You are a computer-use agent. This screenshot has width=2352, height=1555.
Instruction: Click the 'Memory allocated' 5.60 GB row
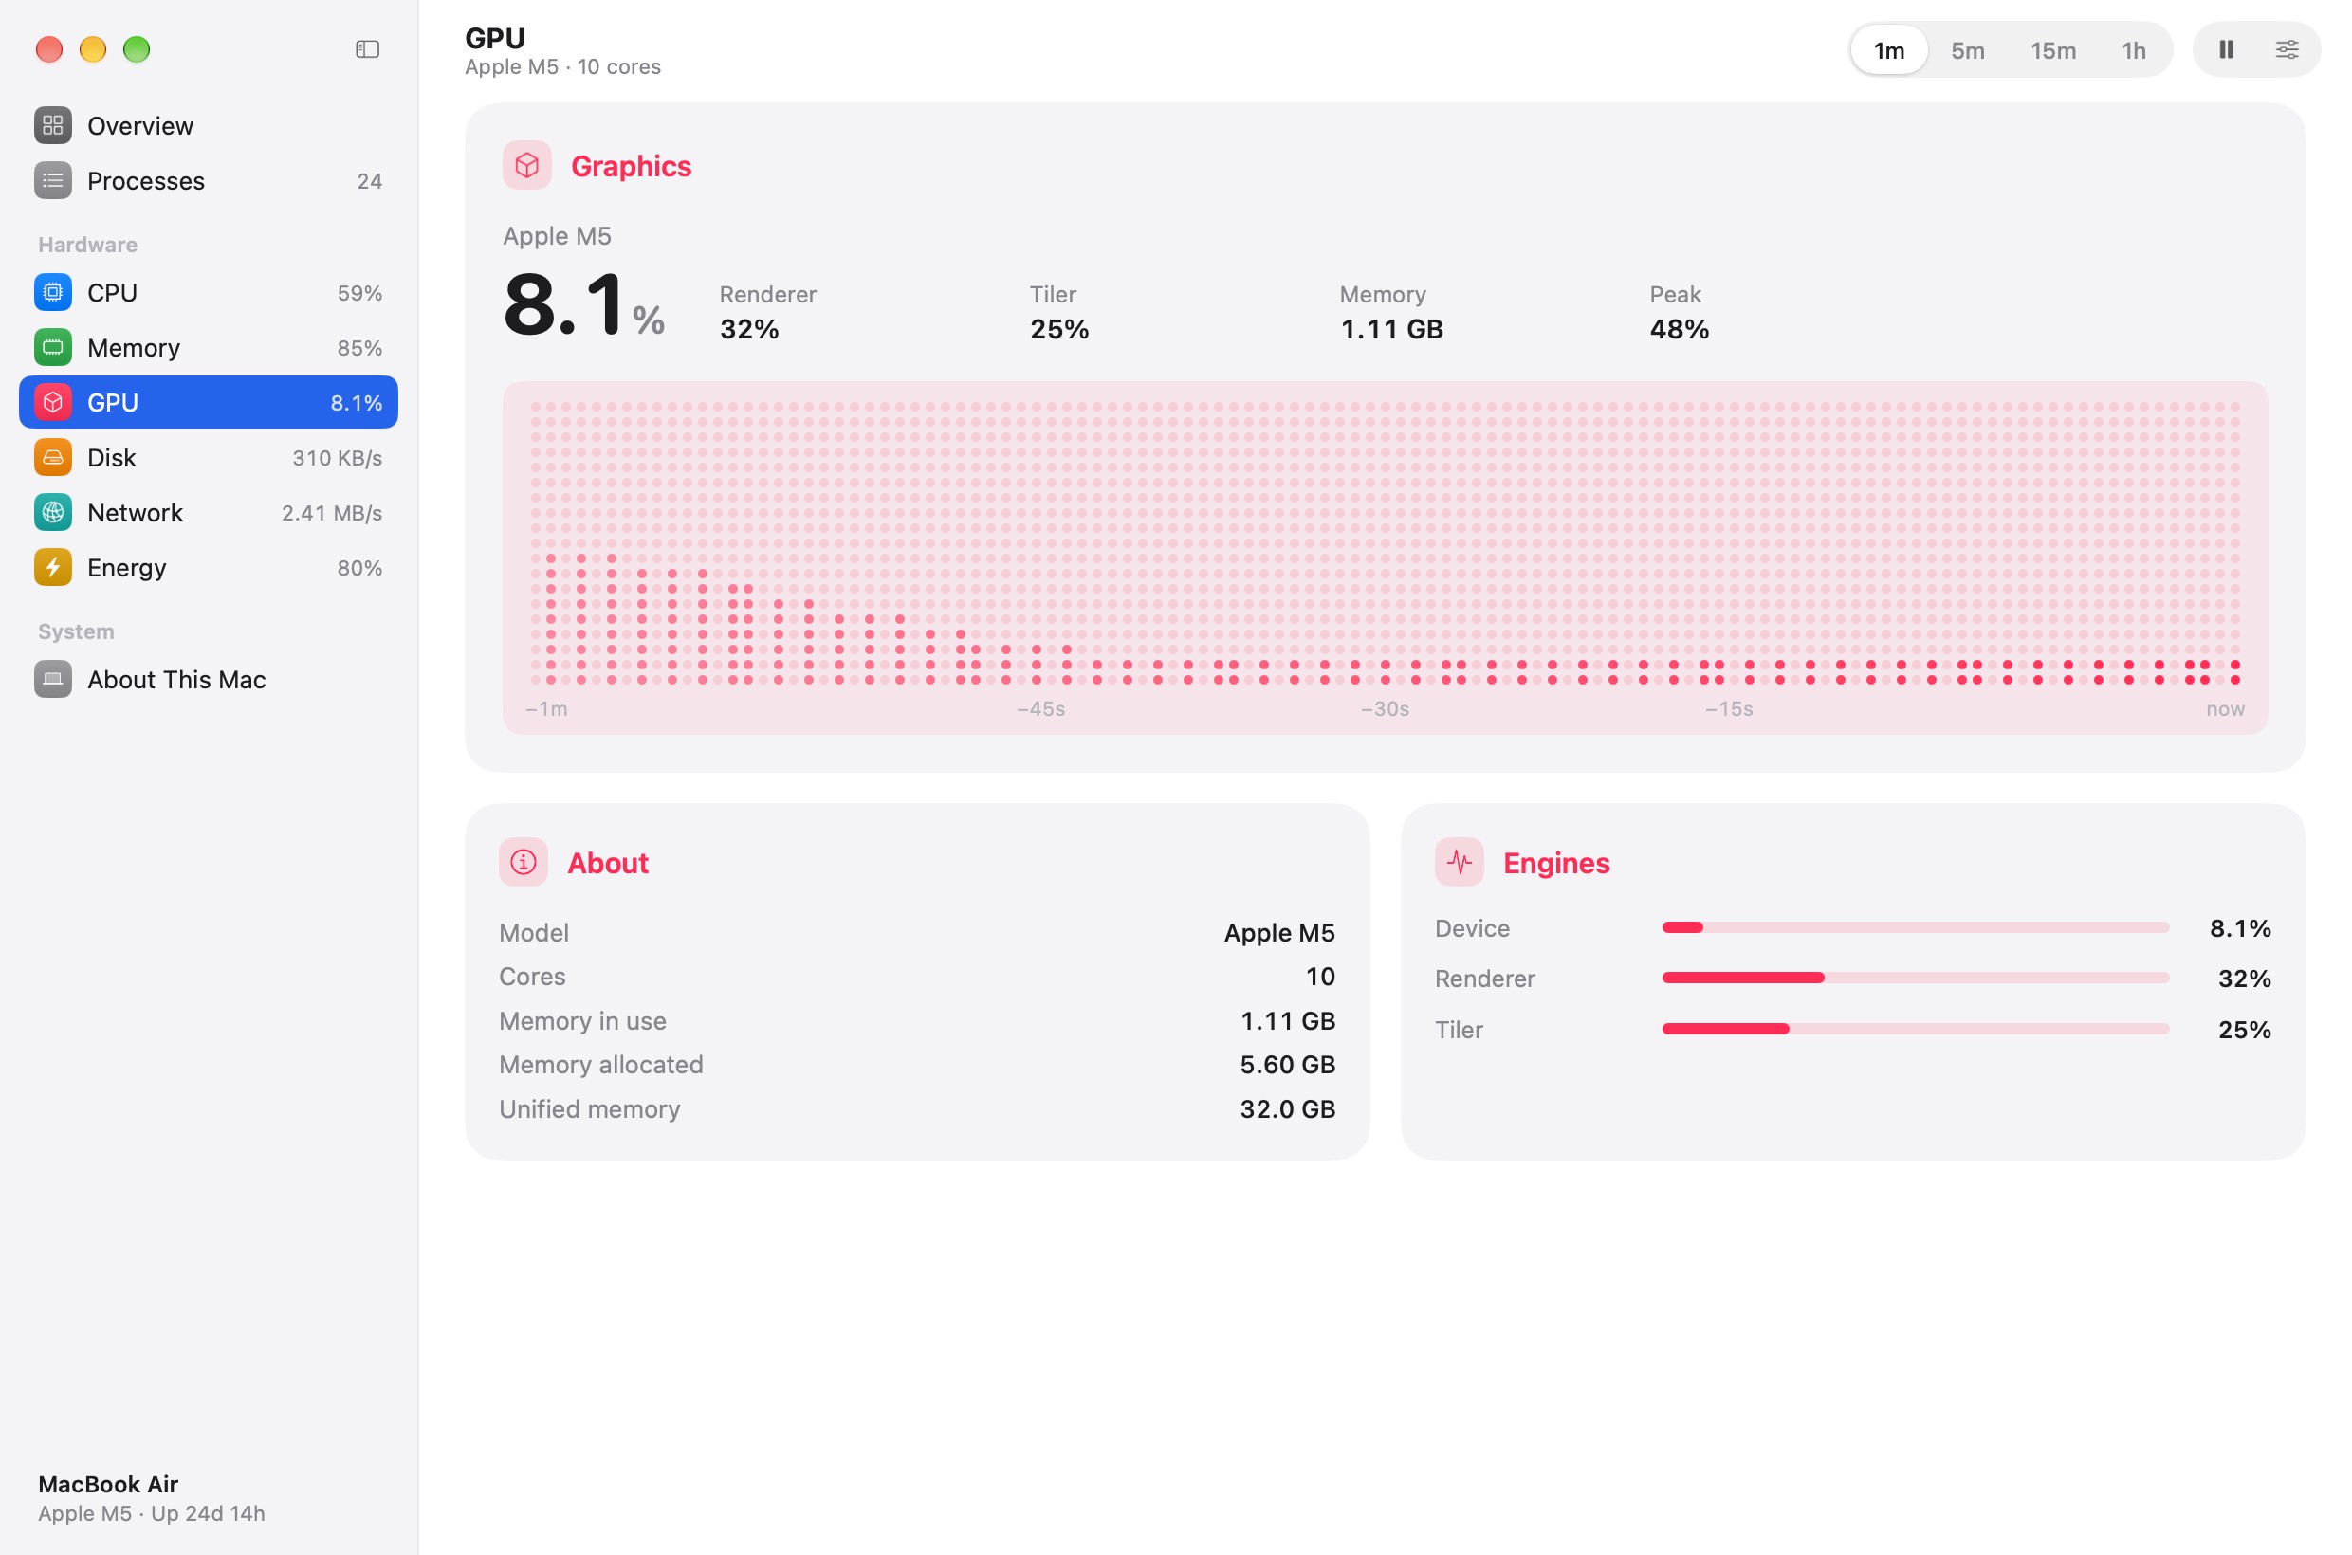[x=916, y=1064]
